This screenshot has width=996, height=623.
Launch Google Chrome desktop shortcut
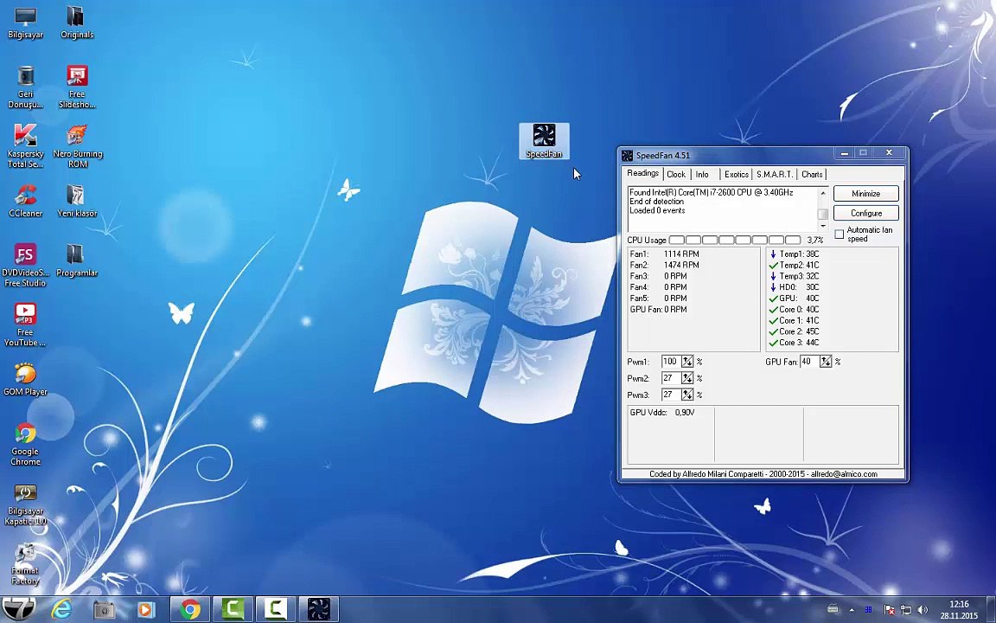click(x=25, y=445)
